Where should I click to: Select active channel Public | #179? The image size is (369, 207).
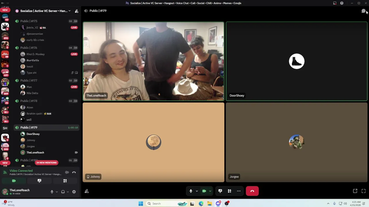46,127
